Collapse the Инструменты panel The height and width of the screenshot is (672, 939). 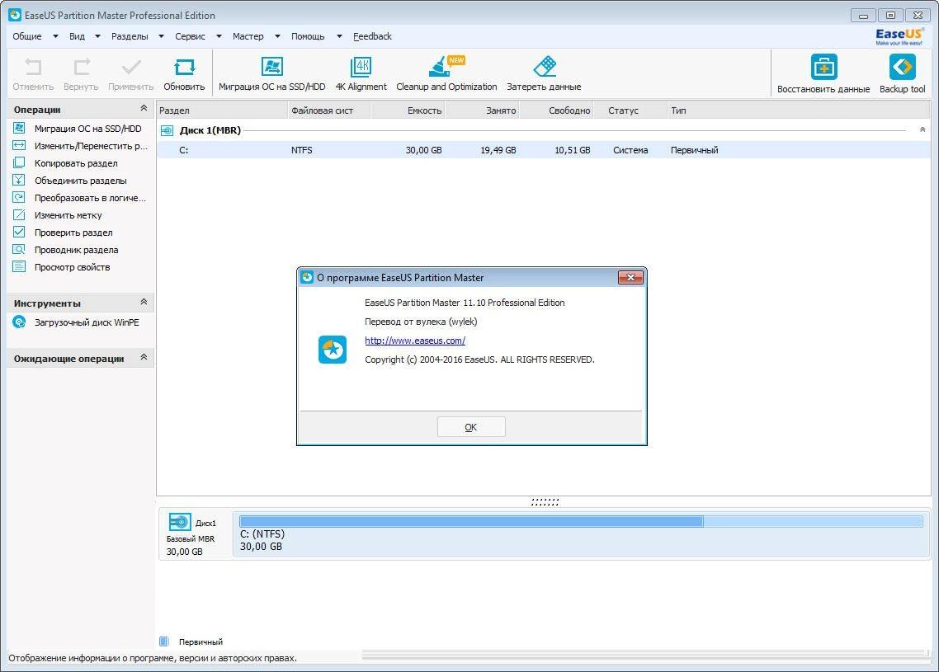pyautogui.click(x=144, y=302)
